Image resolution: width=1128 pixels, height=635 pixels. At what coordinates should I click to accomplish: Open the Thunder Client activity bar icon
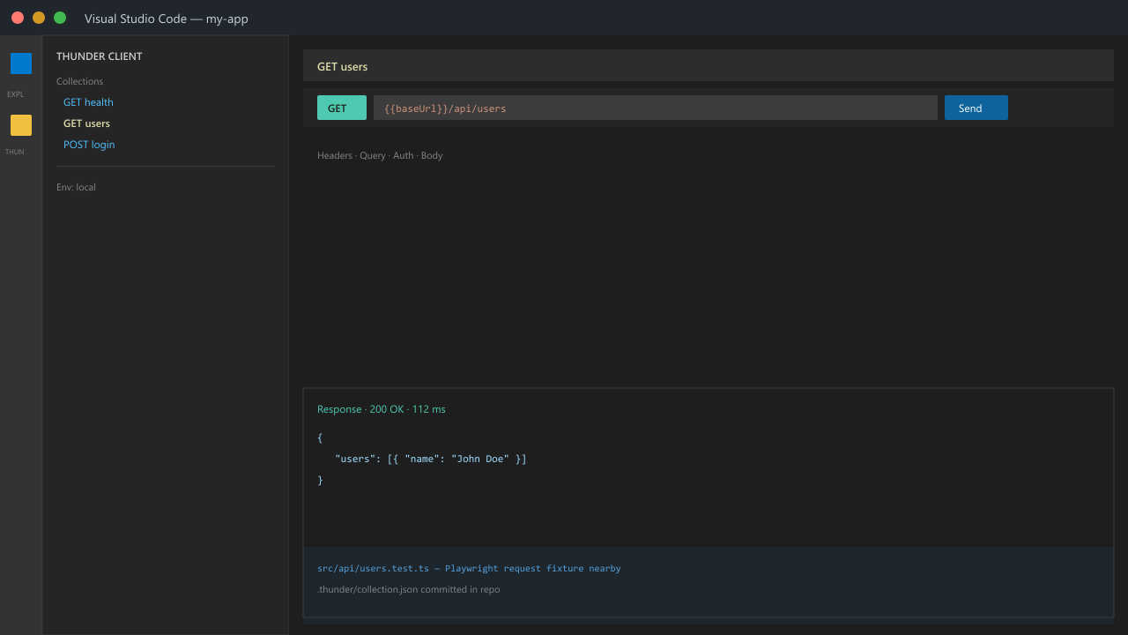pos(21,125)
